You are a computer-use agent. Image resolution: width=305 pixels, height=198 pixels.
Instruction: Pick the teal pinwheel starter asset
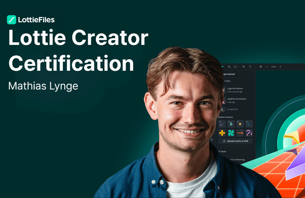(231, 133)
